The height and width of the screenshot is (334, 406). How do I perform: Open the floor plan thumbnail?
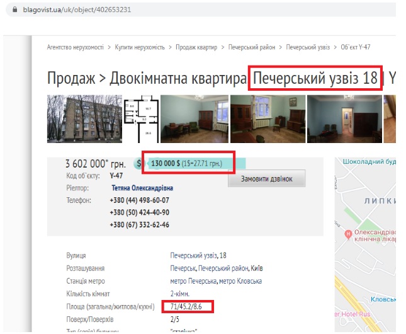point(142,118)
